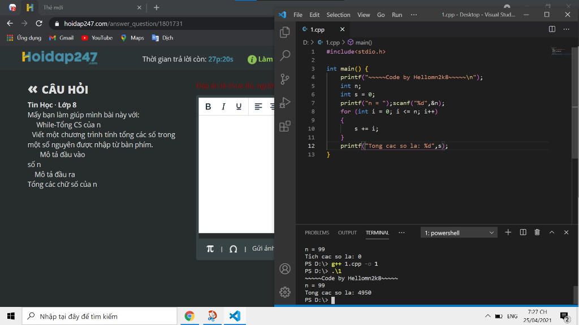The height and width of the screenshot is (325, 579).
Task: Split the editor to the right
Action: 552,29
